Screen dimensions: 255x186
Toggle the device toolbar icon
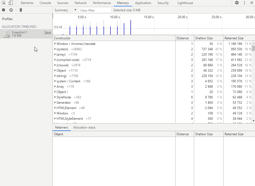tap(11, 3)
